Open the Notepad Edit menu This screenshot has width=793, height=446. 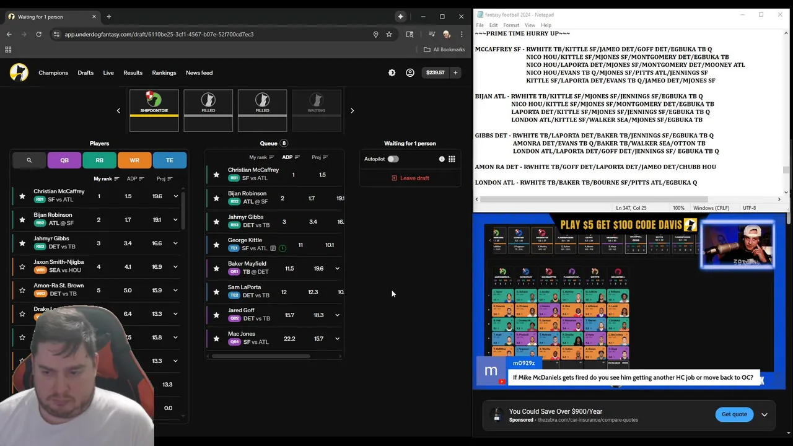coord(493,25)
